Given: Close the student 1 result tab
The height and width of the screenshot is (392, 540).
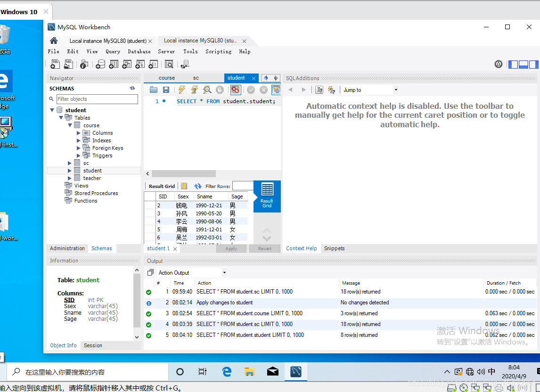Looking at the screenshot, I should click(x=175, y=249).
